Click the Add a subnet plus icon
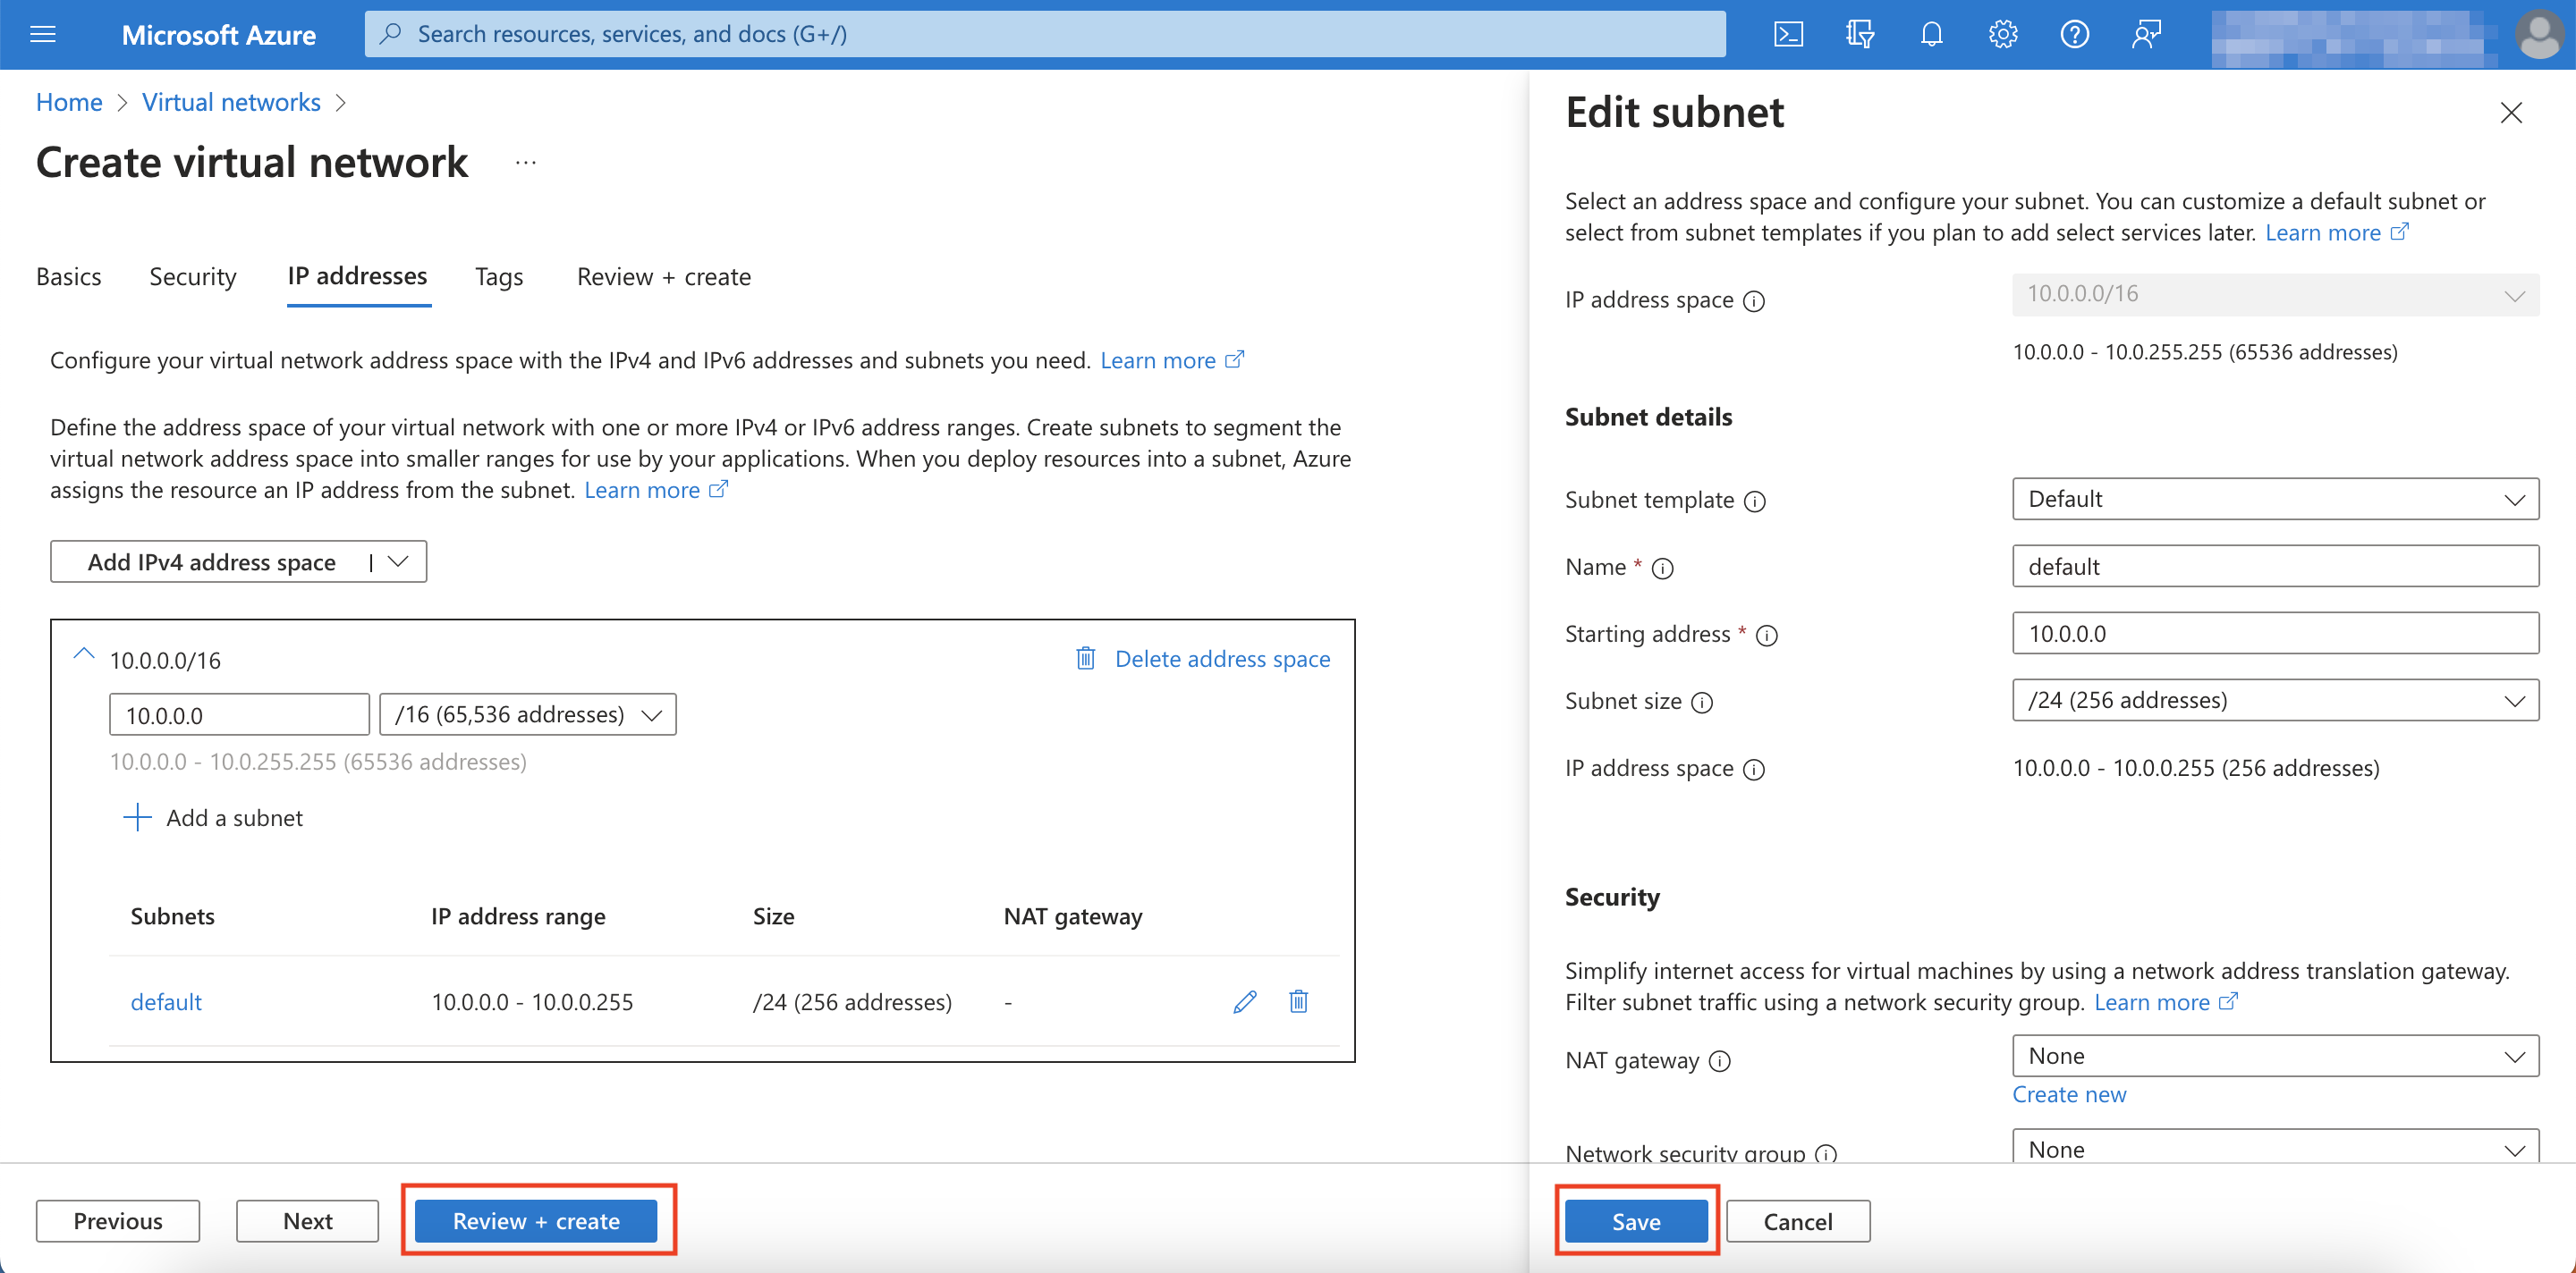The height and width of the screenshot is (1273, 2576). point(136,817)
